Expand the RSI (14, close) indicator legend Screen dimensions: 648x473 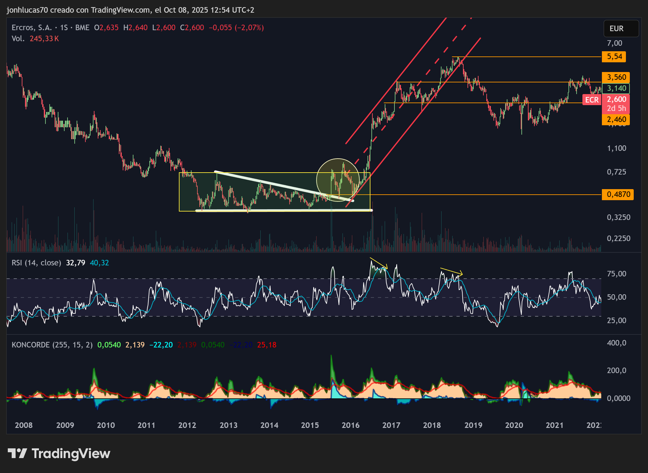36,263
